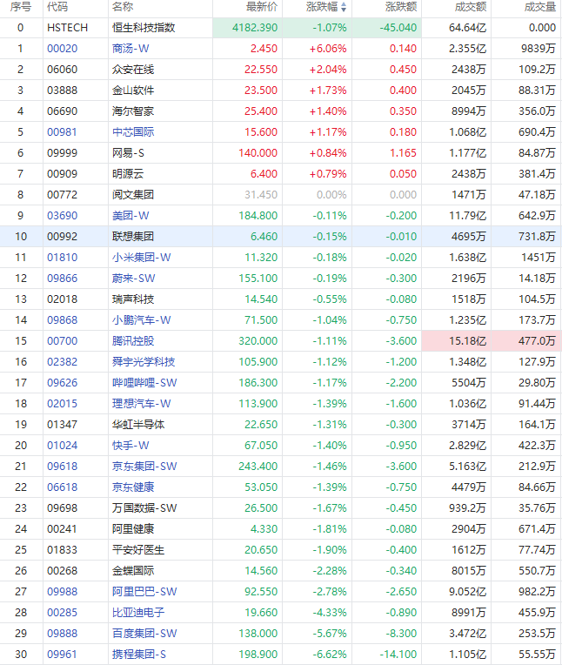The width and height of the screenshot is (562, 665).
Task: Open 哔哩哔哩-SW stock link
Action: tap(144, 383)
